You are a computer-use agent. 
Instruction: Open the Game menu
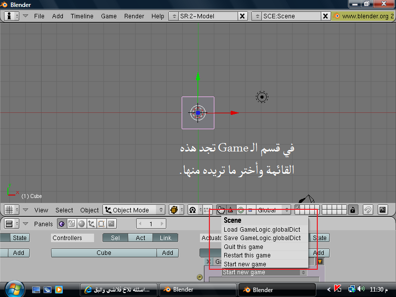109,16
